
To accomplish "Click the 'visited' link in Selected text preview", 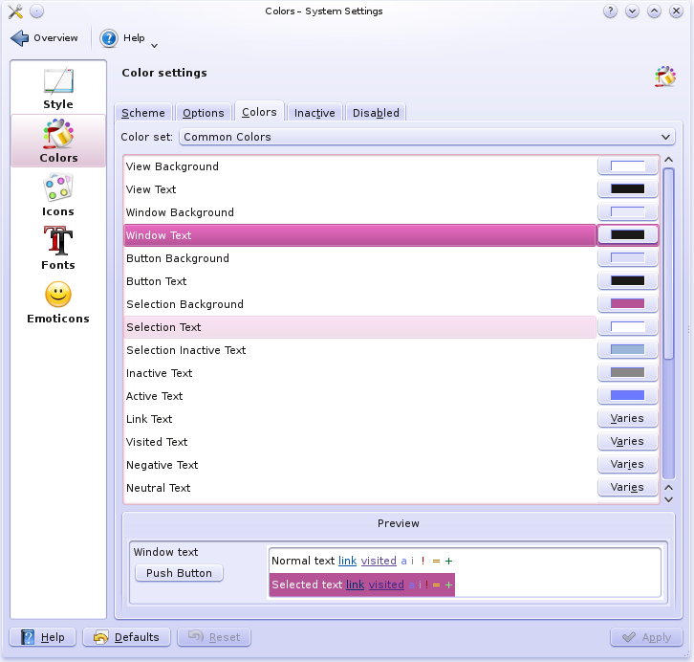I will [x=386, y=585].
